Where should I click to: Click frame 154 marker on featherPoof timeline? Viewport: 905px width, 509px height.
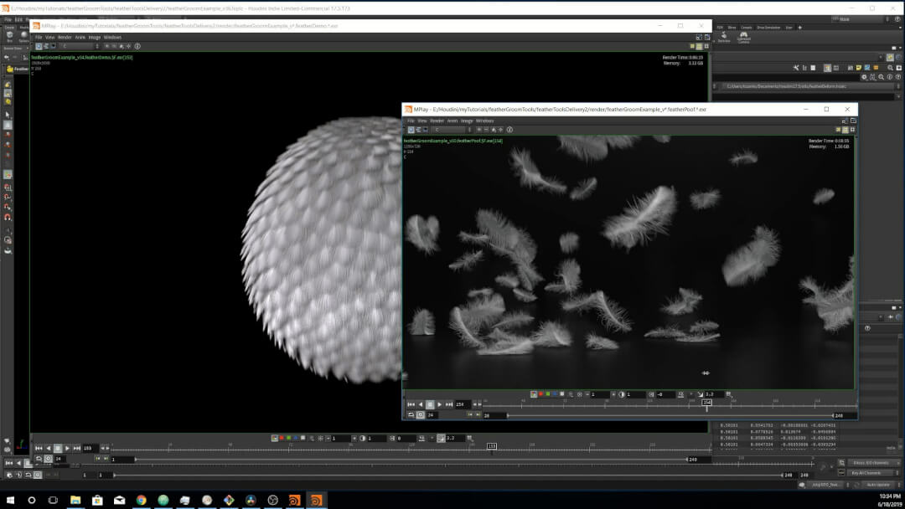tap(706, 403)
